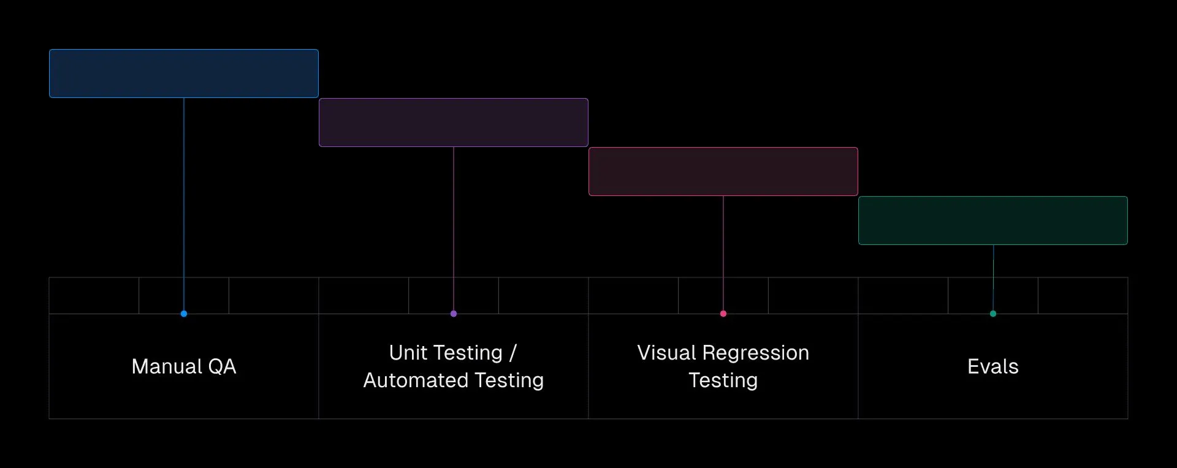Click the blue dot marker
Image resolution: width=1177 pixels, height=468 pixels.
click(184, 314)
